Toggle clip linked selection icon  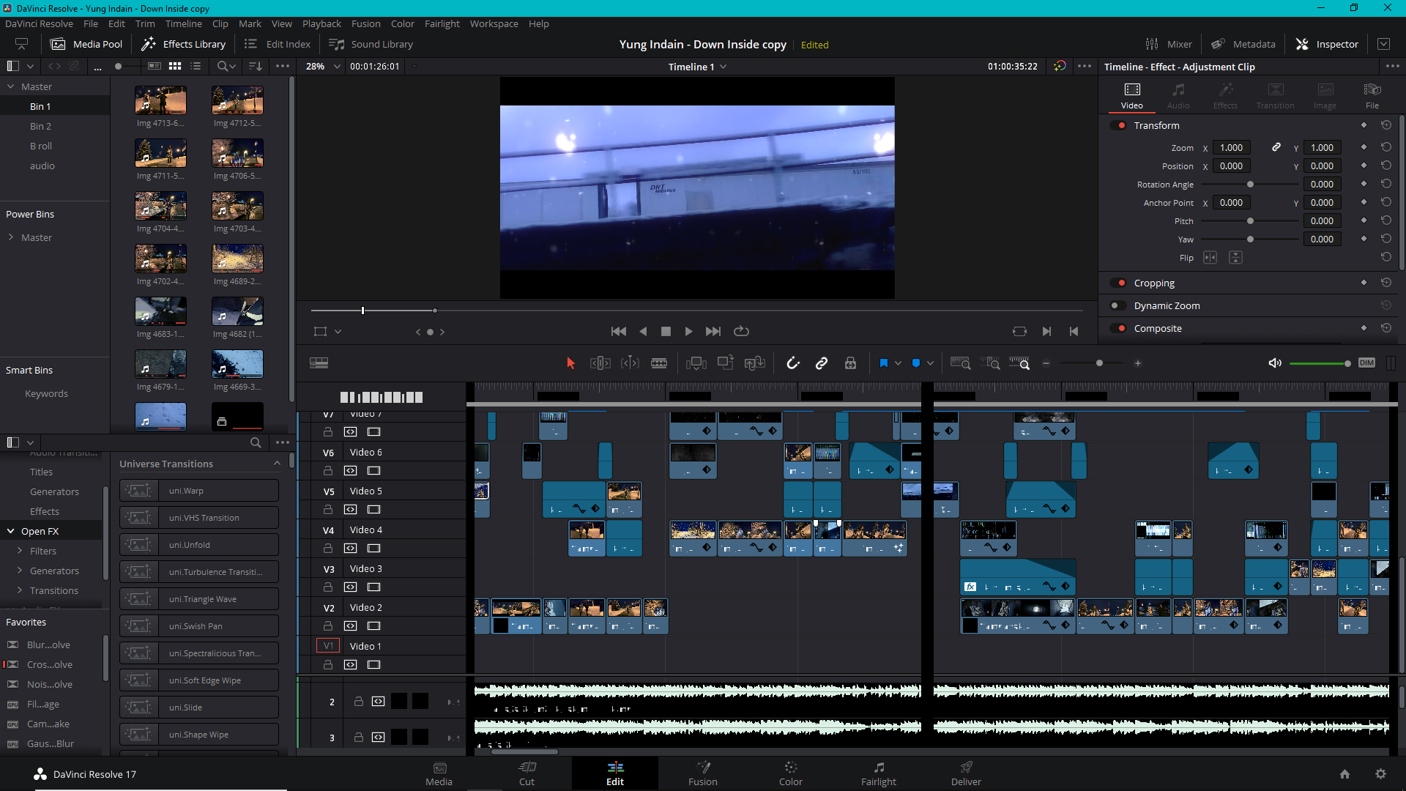[x=822, y=363]
